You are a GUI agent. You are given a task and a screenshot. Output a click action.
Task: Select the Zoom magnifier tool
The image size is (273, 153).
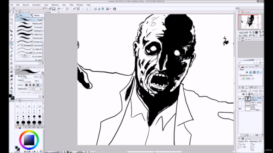click(x=12, y=20)
